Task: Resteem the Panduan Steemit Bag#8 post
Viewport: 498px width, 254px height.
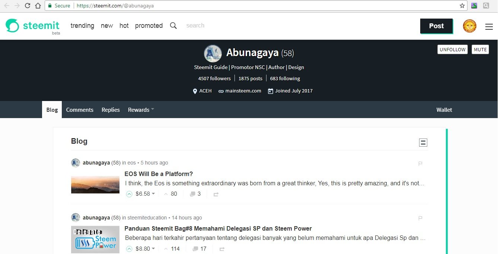Action: [222, 249]
